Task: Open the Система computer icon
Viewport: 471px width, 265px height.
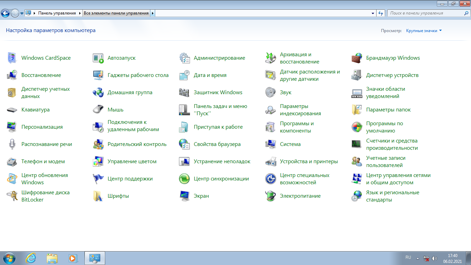Action: point(271,144)
